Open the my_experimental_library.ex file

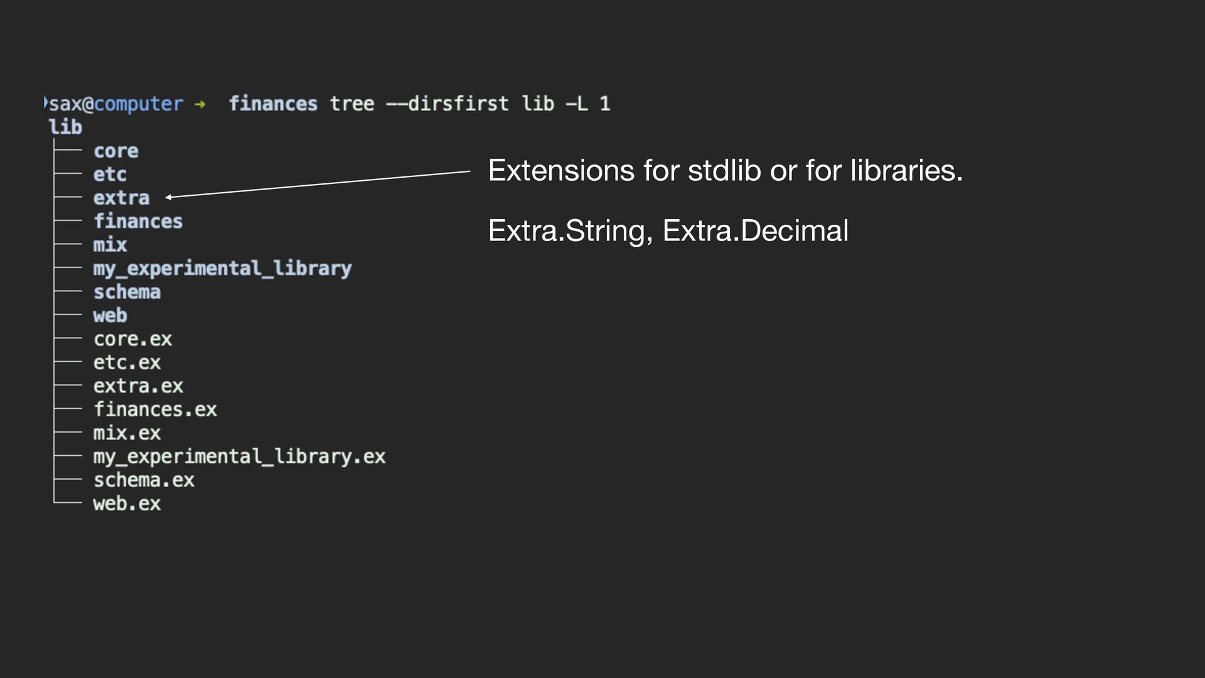pyautogui.click(x=239, y=457)
